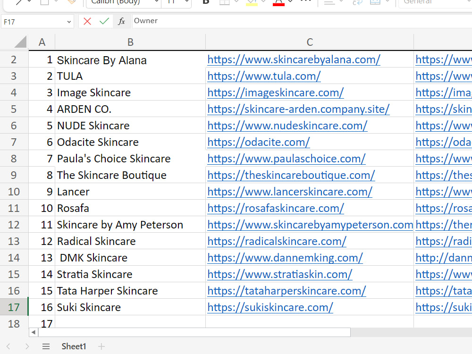
Task: Select the Paula's Choice Skincare cell
Action: [x=130, y=159]
